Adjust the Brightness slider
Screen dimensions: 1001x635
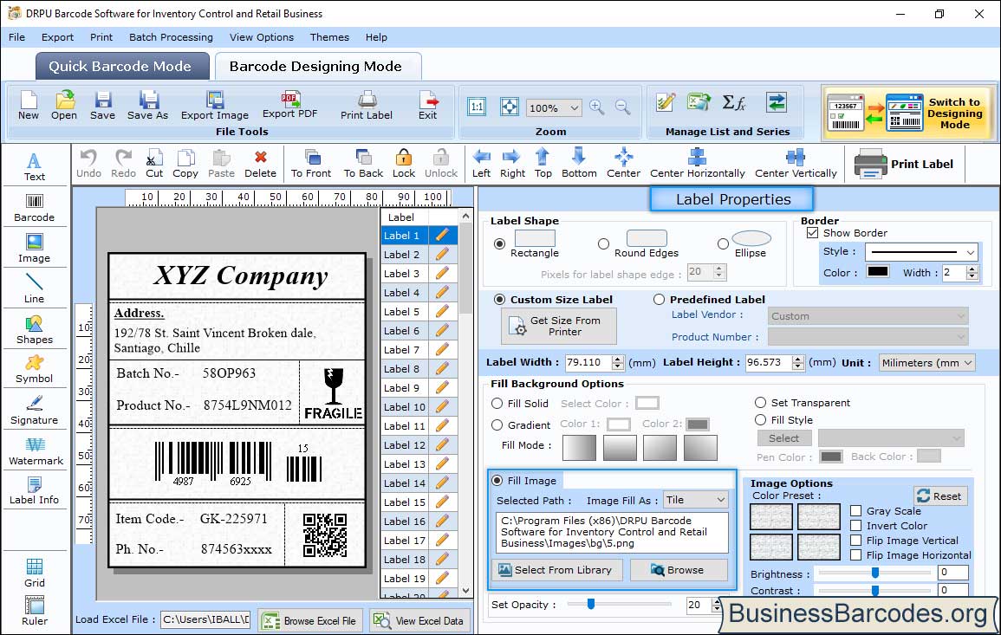874,573
